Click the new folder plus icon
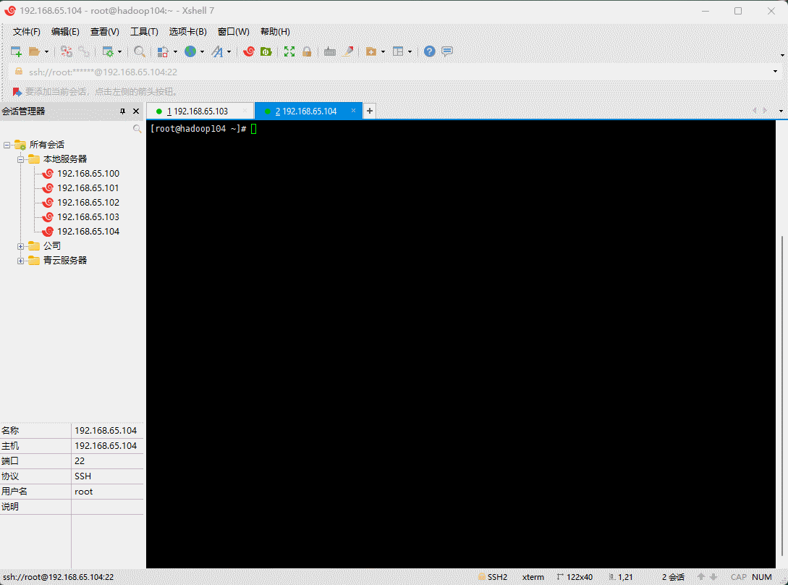The image size is (788, 585). pos(371,51)
